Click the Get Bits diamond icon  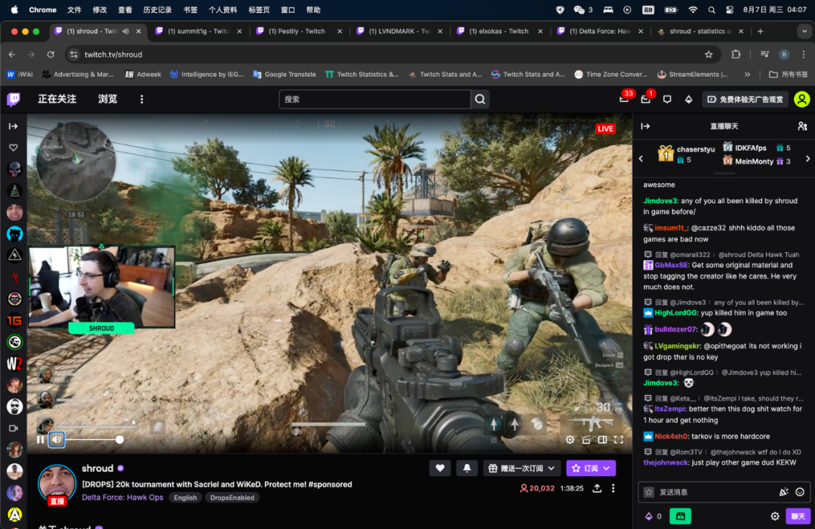[x=688, y=100]
